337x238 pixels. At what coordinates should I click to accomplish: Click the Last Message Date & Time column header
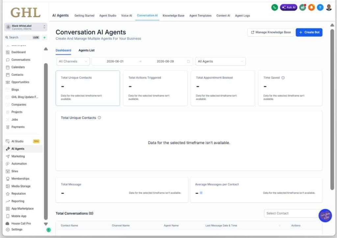point(221,226)
